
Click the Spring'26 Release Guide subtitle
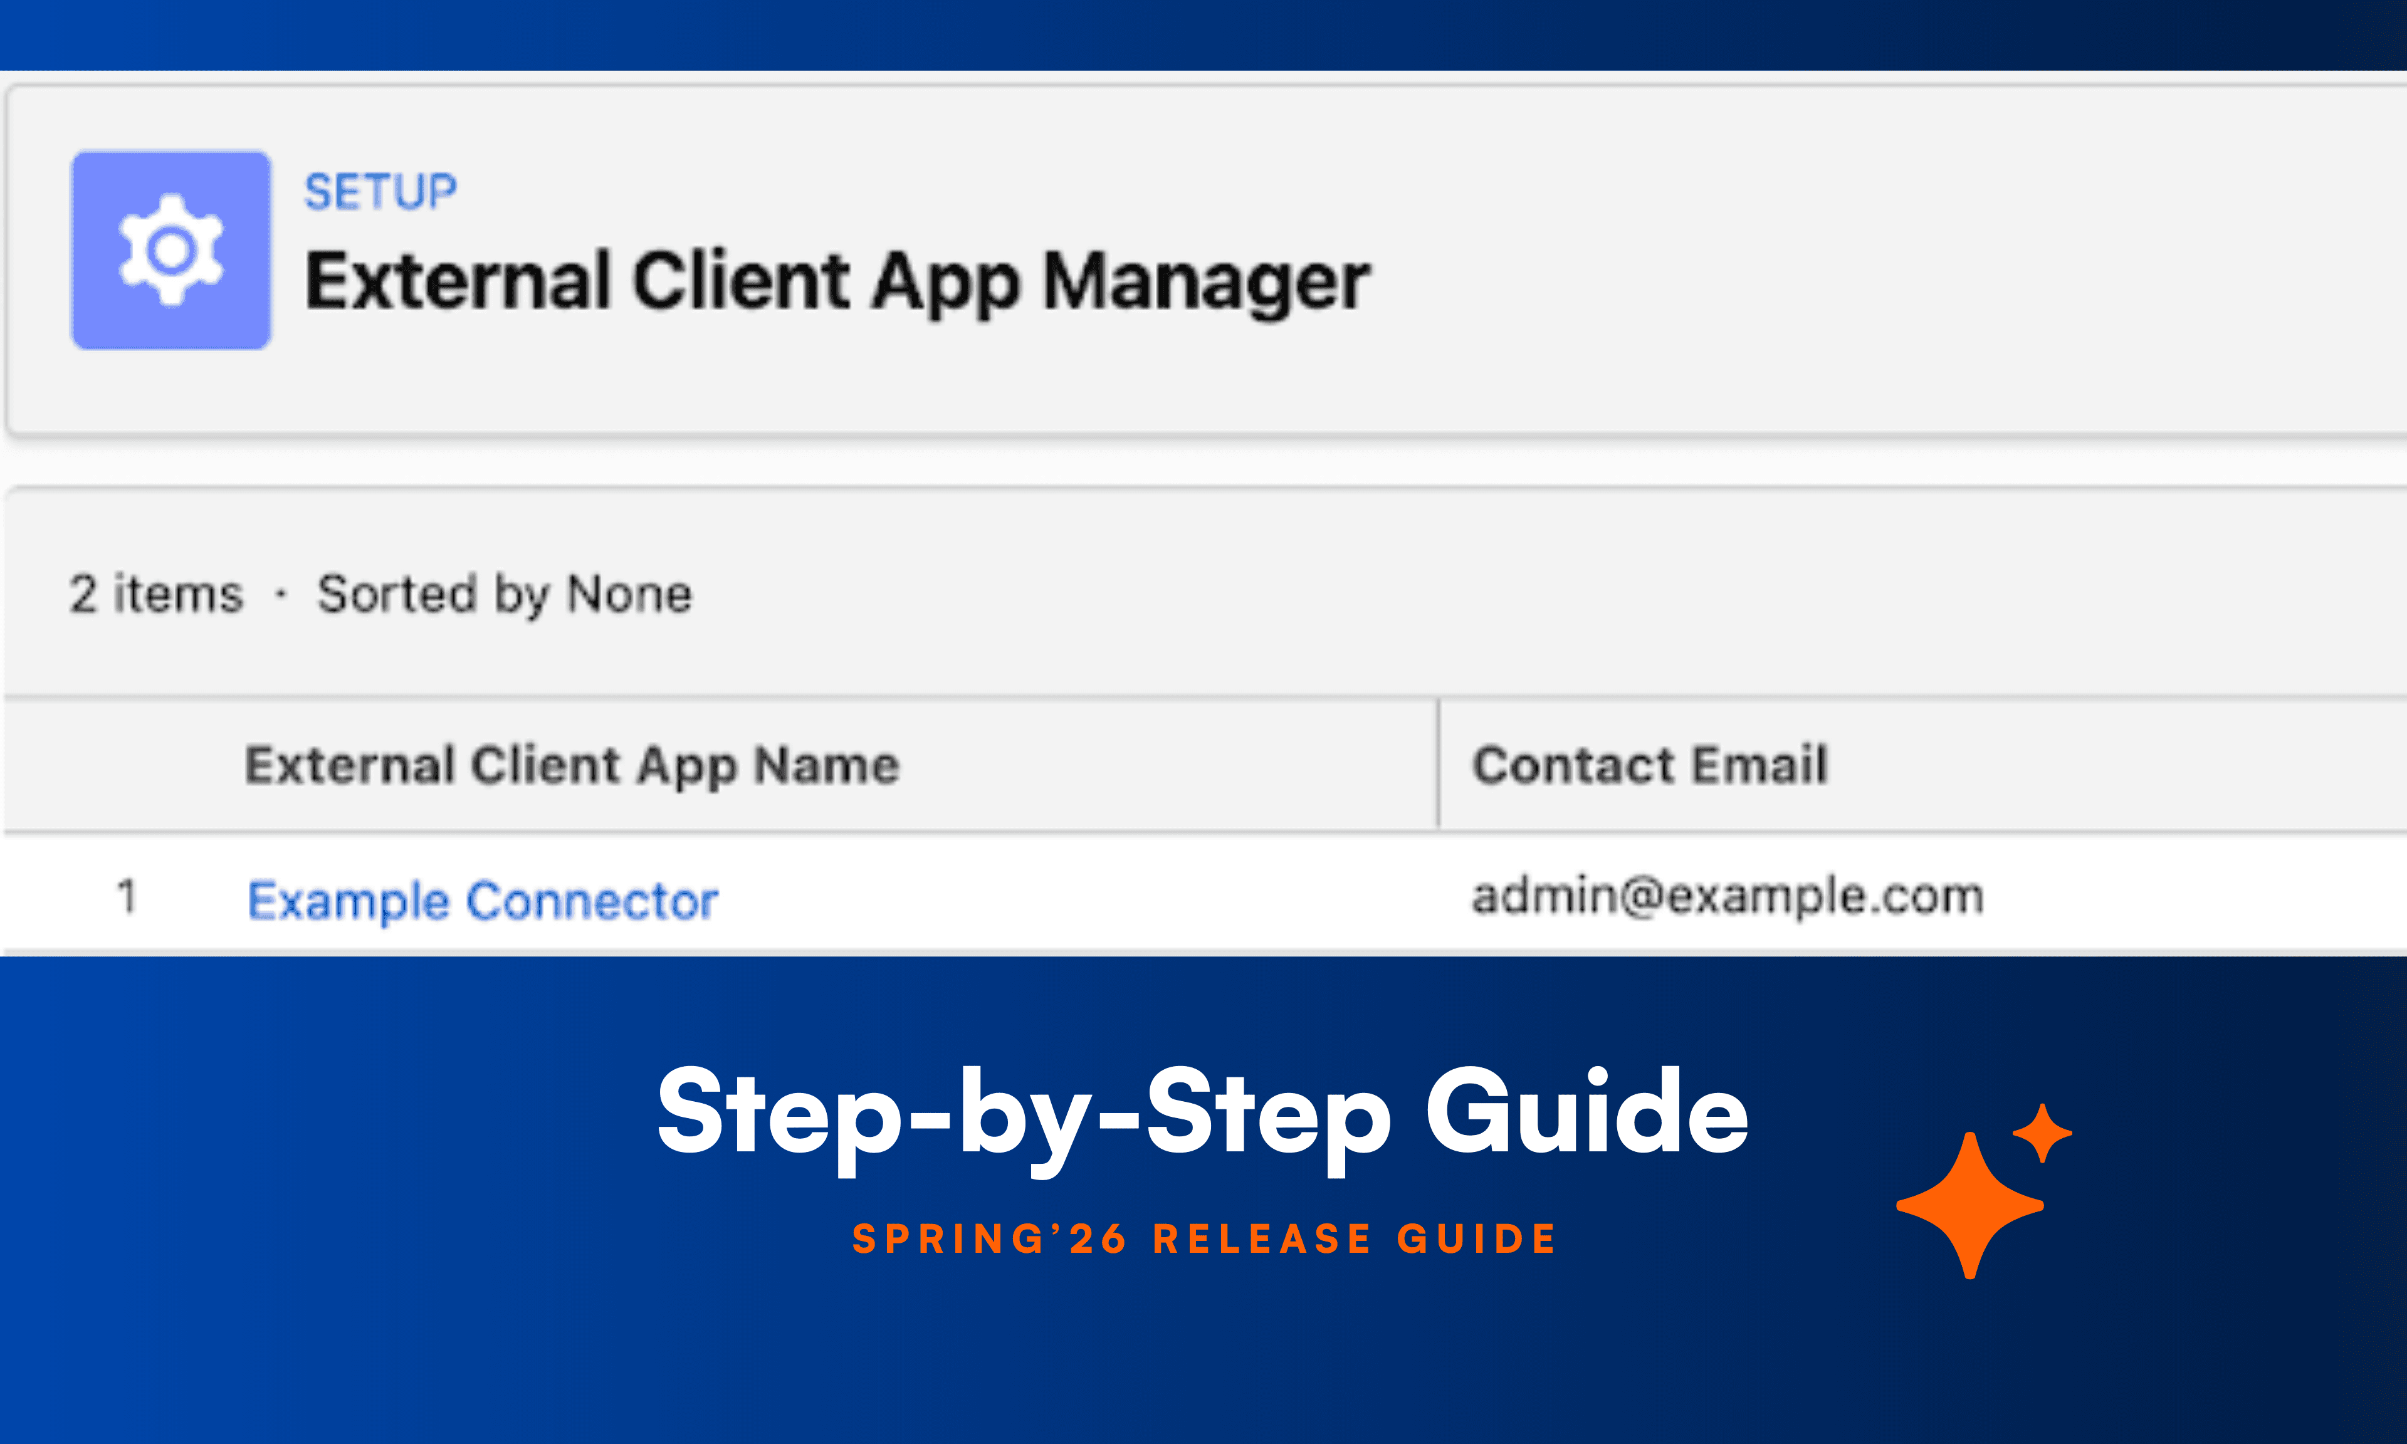click(1205, 1238)
